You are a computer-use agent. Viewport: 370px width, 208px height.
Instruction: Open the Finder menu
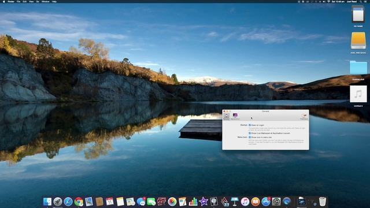click(11, 2)
